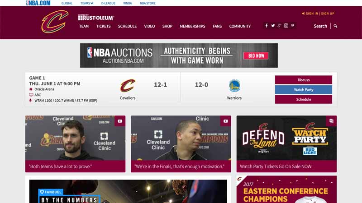Click the 'Oracle Arena' venue text

click(x=44, y=89)
